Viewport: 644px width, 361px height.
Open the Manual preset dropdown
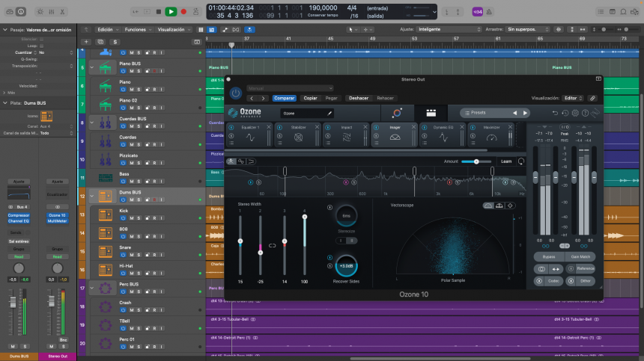tap(290, 88)
